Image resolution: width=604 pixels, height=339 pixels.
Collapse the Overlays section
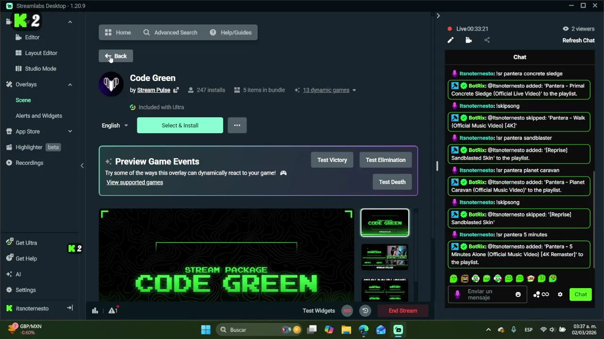tap(70, 84)
